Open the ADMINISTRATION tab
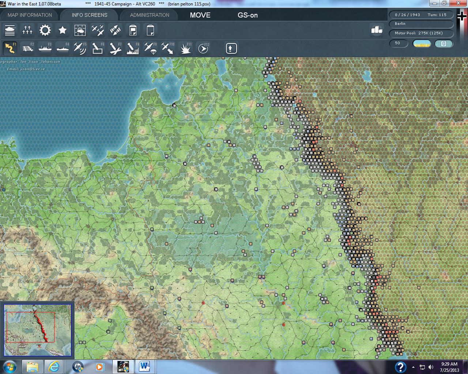 (150, 15)
